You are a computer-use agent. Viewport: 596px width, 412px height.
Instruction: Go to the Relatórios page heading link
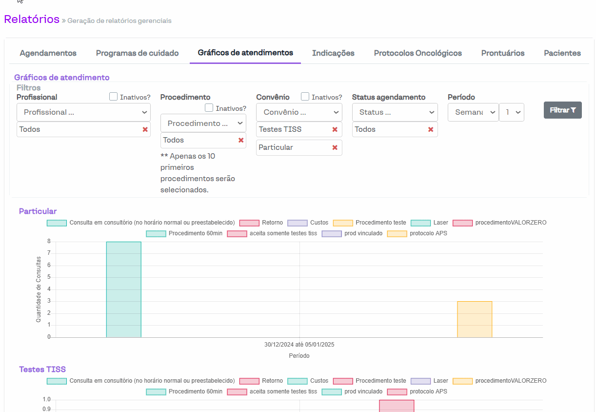(x=32, y=20)
